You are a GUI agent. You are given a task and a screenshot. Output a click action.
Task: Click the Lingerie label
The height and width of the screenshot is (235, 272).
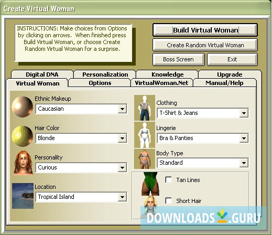click(166, 128)
